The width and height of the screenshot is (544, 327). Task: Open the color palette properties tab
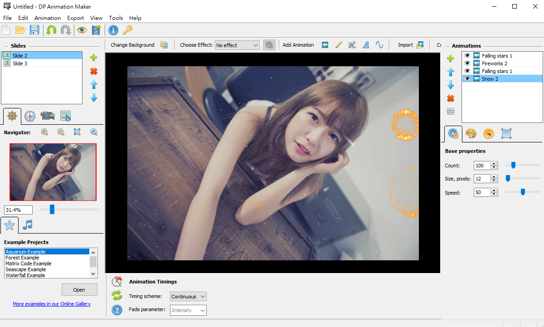(x=471, y=133)
